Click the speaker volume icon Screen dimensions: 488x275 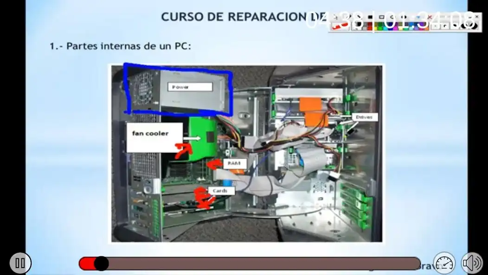click(x=472, y=263)
